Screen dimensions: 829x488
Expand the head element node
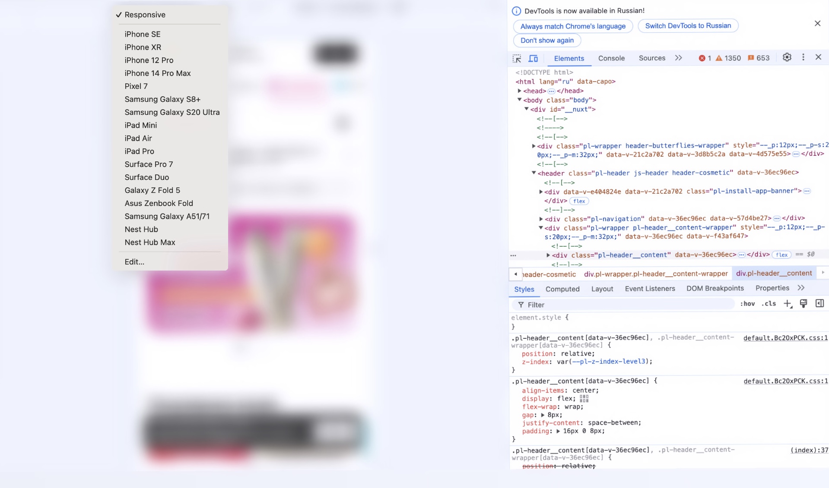519,91
